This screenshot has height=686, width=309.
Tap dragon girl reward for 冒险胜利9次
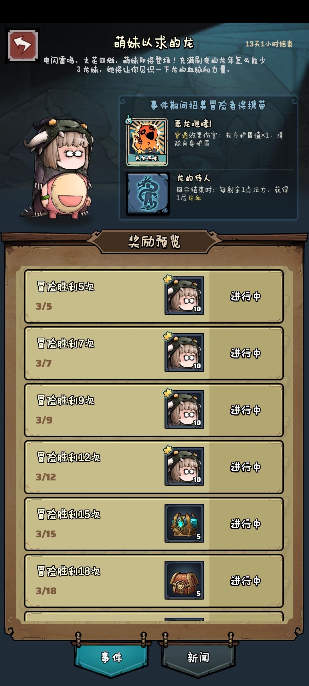tap(184, 409)
